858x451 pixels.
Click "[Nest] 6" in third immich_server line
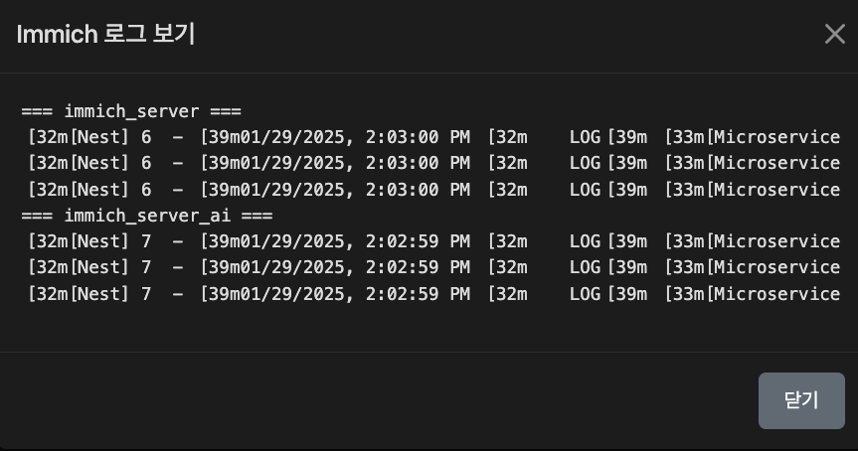[109, 189]
